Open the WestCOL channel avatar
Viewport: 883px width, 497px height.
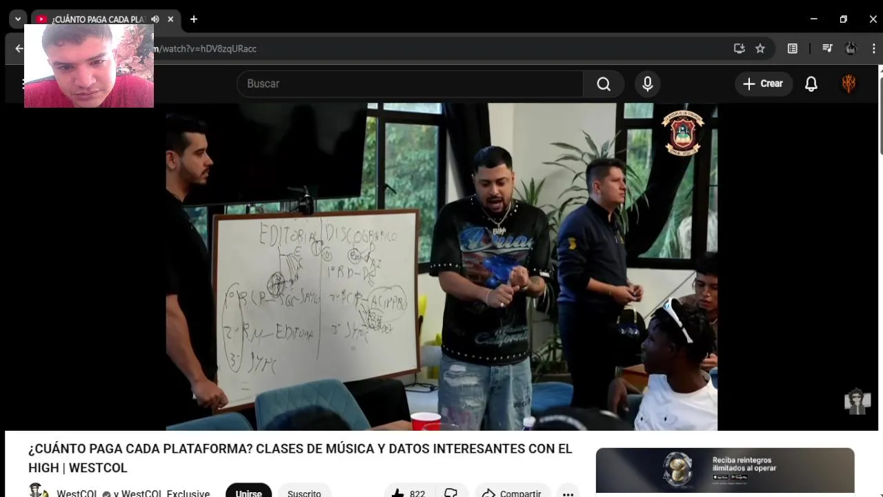click(39, 491)
